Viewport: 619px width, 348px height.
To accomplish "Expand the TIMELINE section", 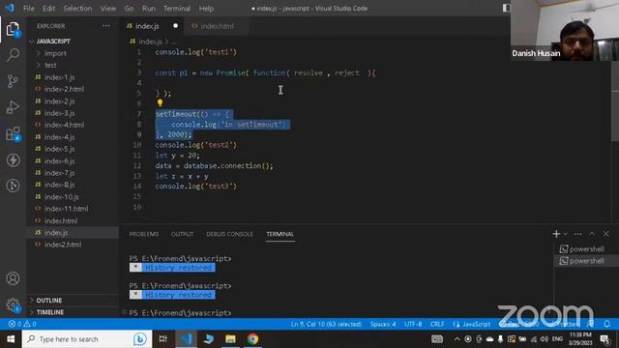I will point(49,312).
